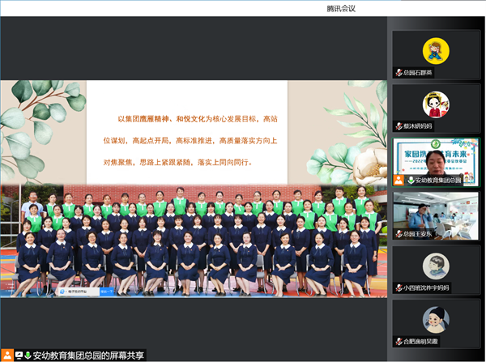Click green microphone icon on 安幼教育集团总园 tile
The image size is (486, 362).
[x=410, y=181]
